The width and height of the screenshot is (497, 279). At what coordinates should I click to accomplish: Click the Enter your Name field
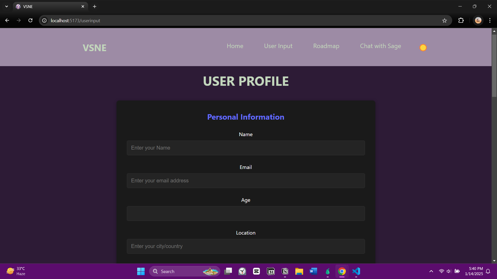(246, 148)
